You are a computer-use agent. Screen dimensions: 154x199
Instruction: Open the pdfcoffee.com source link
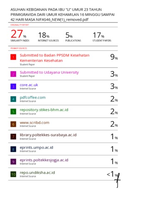tap(32, 97)
